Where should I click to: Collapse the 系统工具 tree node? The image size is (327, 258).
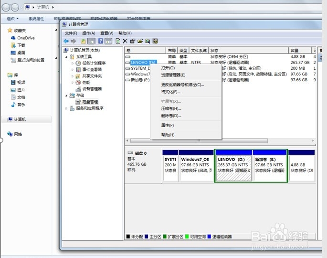[66, 57]
